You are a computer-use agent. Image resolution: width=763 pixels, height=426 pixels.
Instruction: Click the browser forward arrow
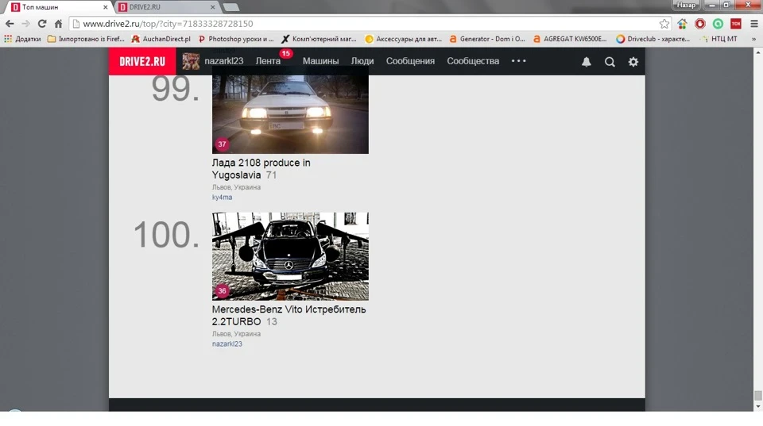[x=25, y=24]
